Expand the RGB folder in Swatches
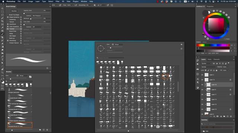Viewport: 238px width, 133px height. 202,132
